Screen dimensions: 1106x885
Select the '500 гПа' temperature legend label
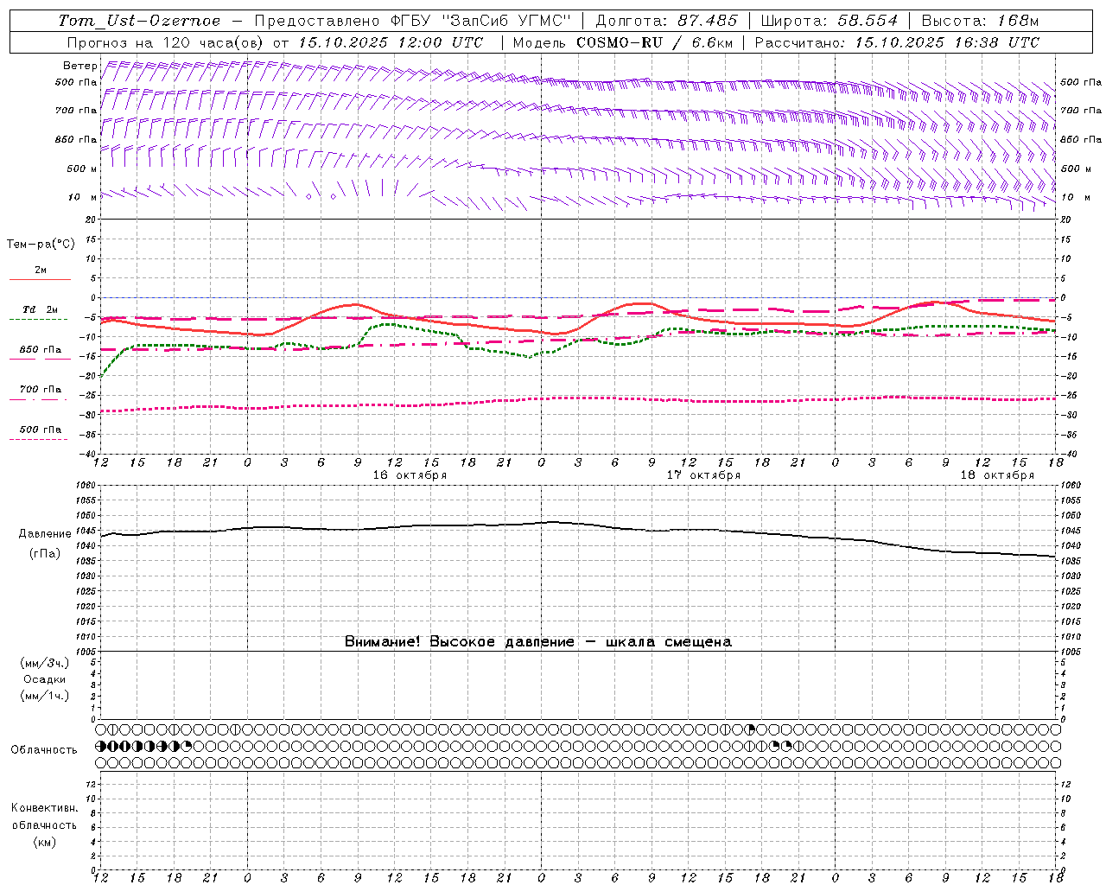coord(41,430)
